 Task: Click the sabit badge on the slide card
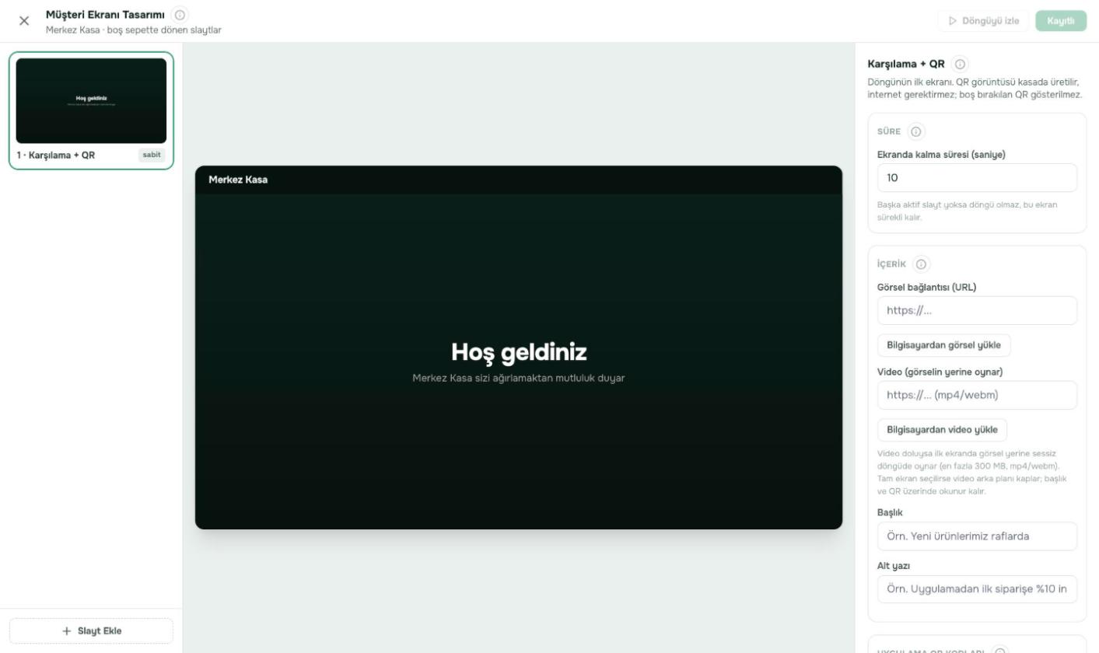pos(152,155)
